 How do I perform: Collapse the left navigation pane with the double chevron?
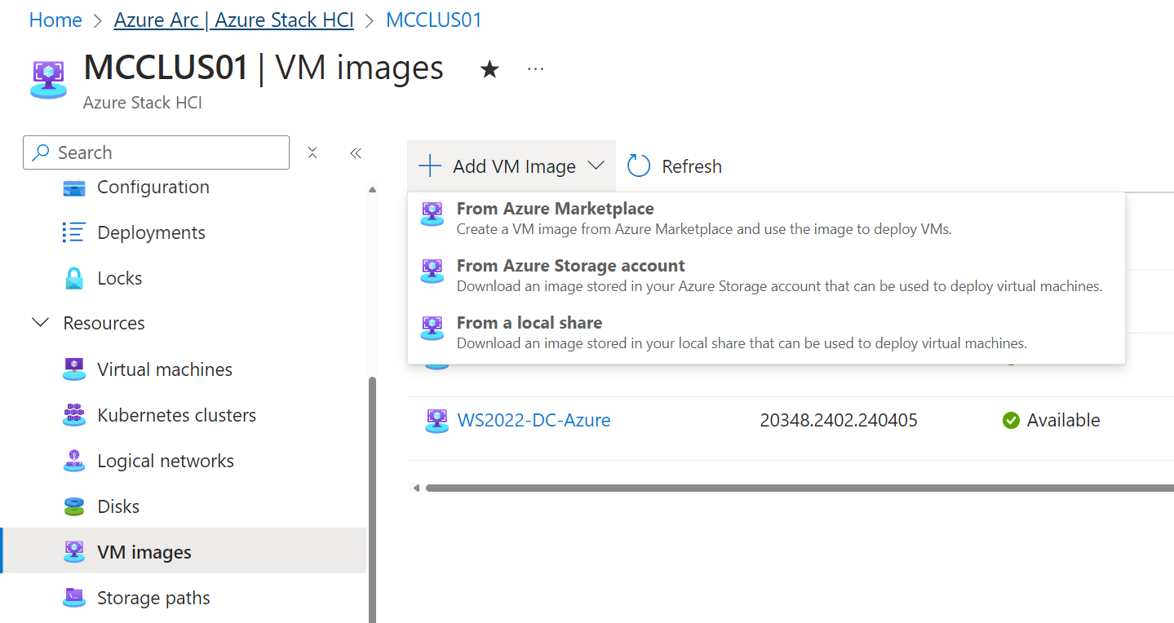(355, 152)
